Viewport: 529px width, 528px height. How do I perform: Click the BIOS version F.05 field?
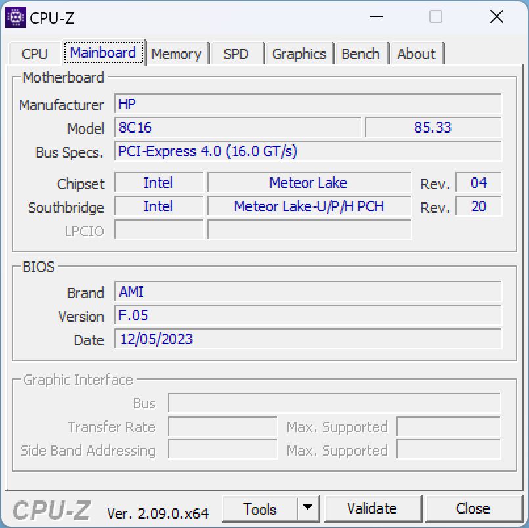pyautogui.click(x=308, y=315)
